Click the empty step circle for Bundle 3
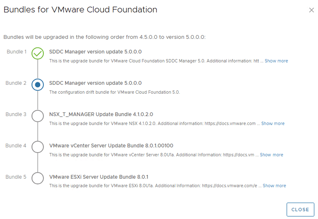The height and width of the screenshot is (219, 318). (x=38, y=116)
